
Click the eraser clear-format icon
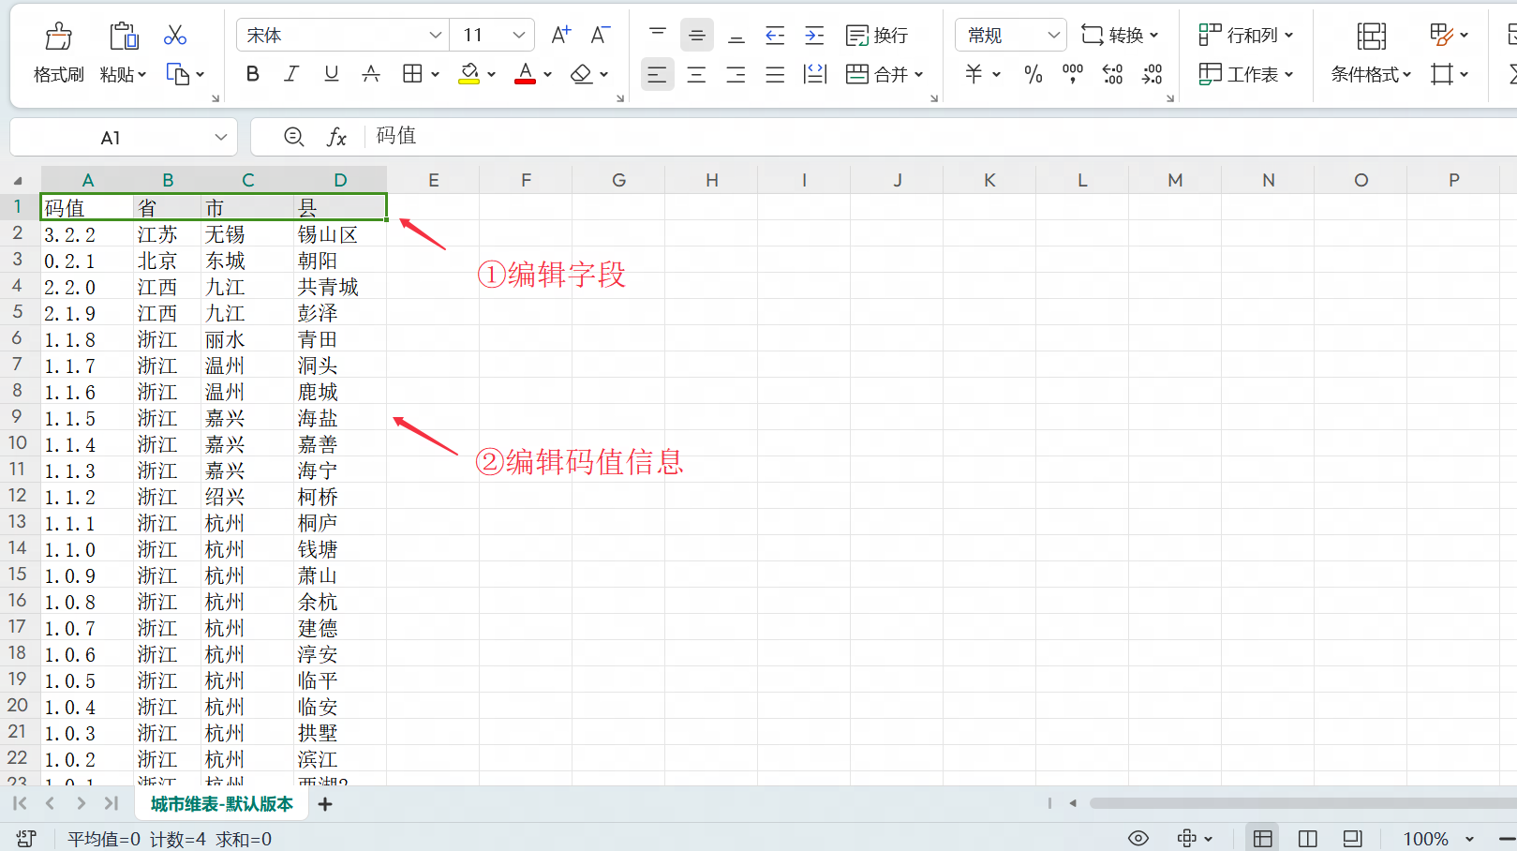click(582, 74)
